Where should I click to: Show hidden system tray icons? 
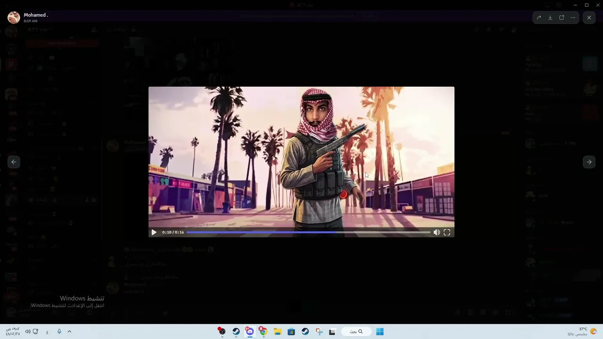69,331
